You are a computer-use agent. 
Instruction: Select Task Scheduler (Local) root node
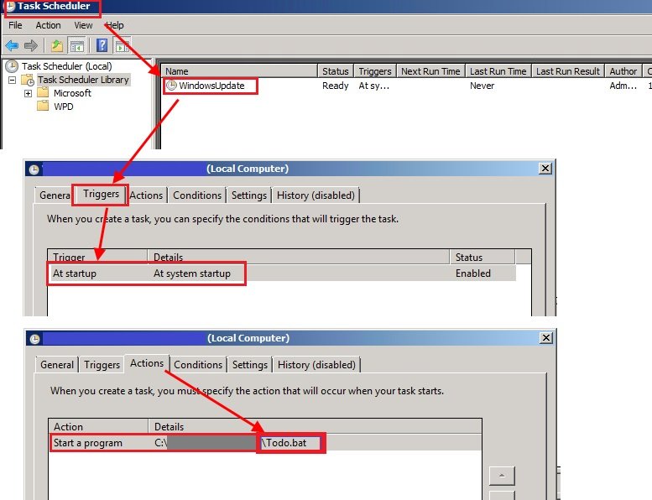pyautogui.click(x=65, y=66)
